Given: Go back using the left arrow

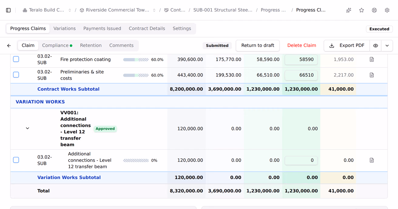Looking at the screenshot, I should [x=9, y=46].
